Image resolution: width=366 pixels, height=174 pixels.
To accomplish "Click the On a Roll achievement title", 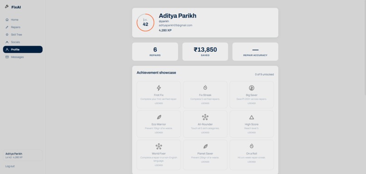I will (x=252, y=154).
